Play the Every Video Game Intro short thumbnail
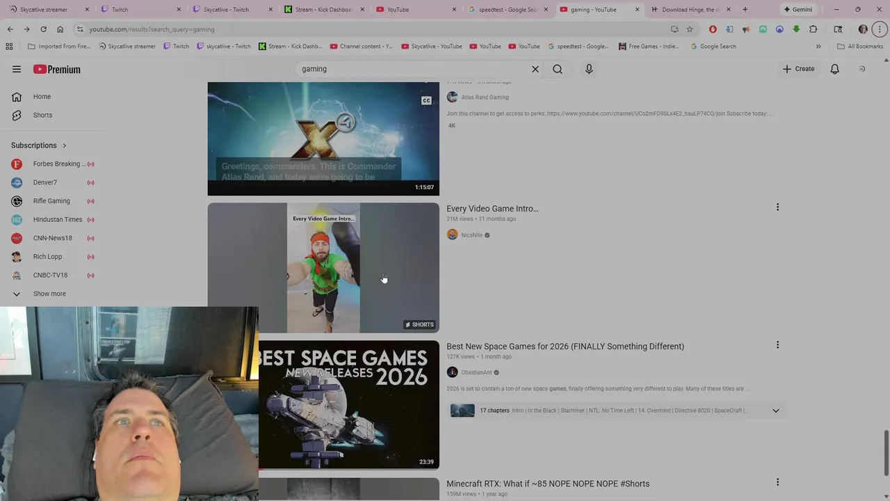Screen dimensions: 890x501 pos(323,268)
